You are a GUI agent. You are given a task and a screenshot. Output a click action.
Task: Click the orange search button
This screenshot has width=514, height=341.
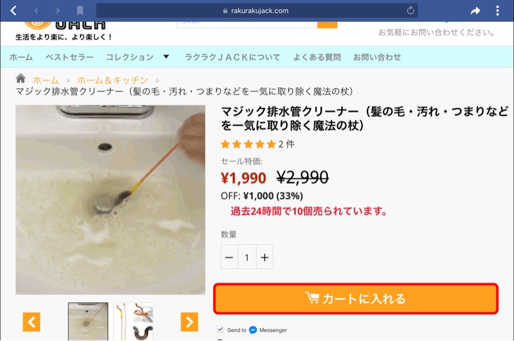327,24
